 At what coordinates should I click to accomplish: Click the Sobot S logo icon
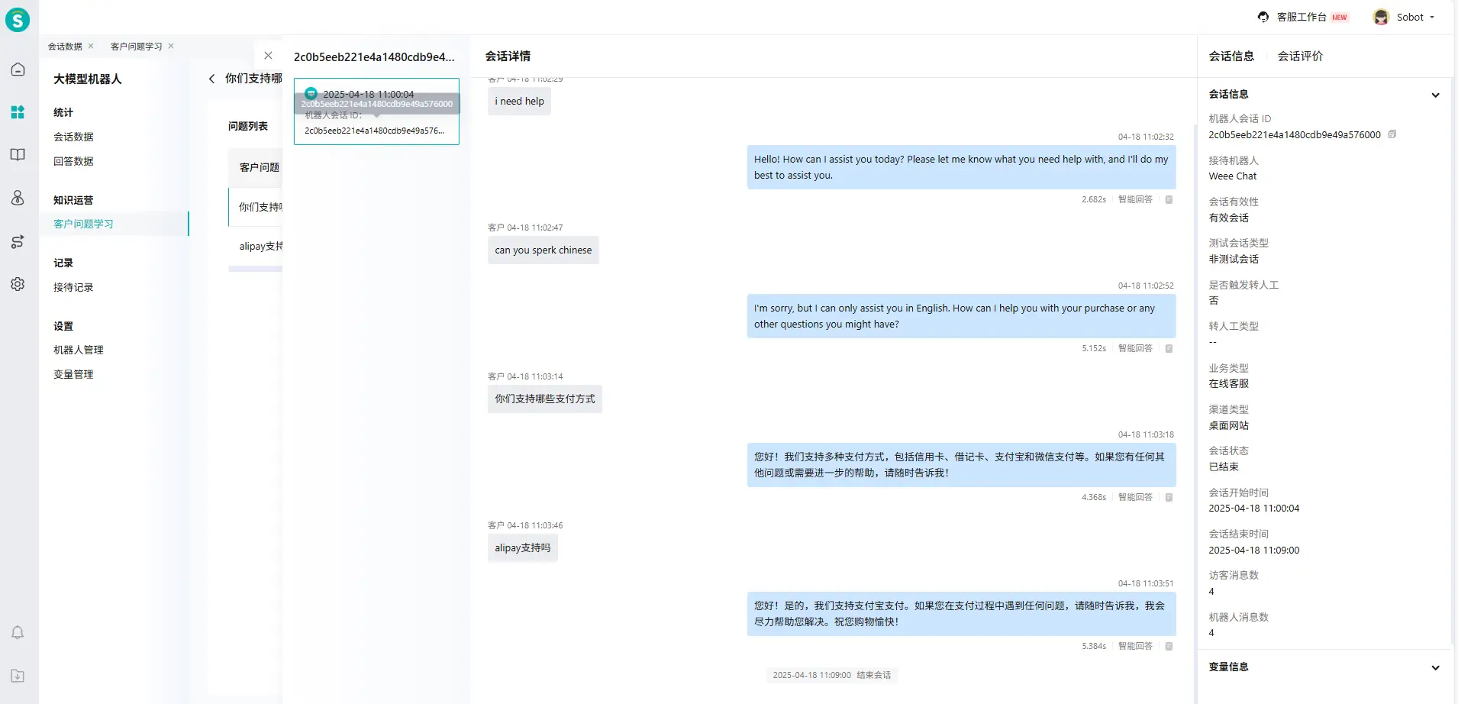(18, 19)
